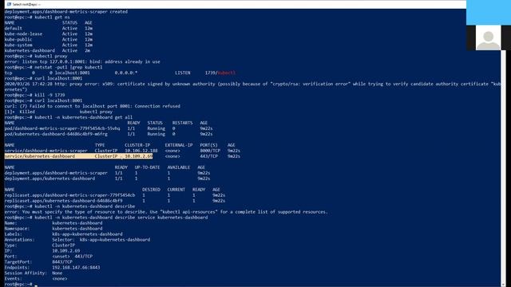Viewport: 511px width, 287px height.
Task: Click the 'deployment.apps/kubernetes-dashboard' row
Action: [107, 179]
